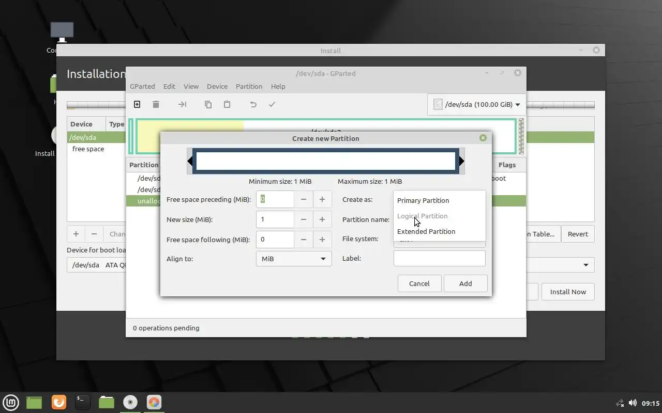Open the Linux Mint start menu
662x413 pixels.
(x=11, y=402)
